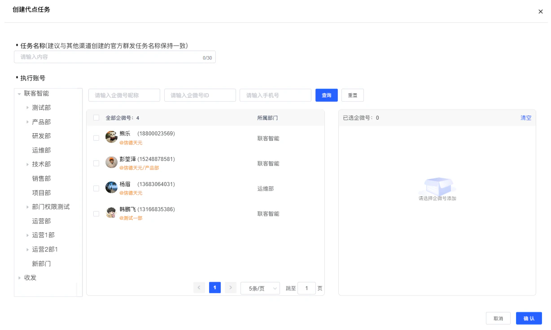Click 联客智能 root label in tree
Viewport: 551px width, 330px height.
(x=37, y=93)
